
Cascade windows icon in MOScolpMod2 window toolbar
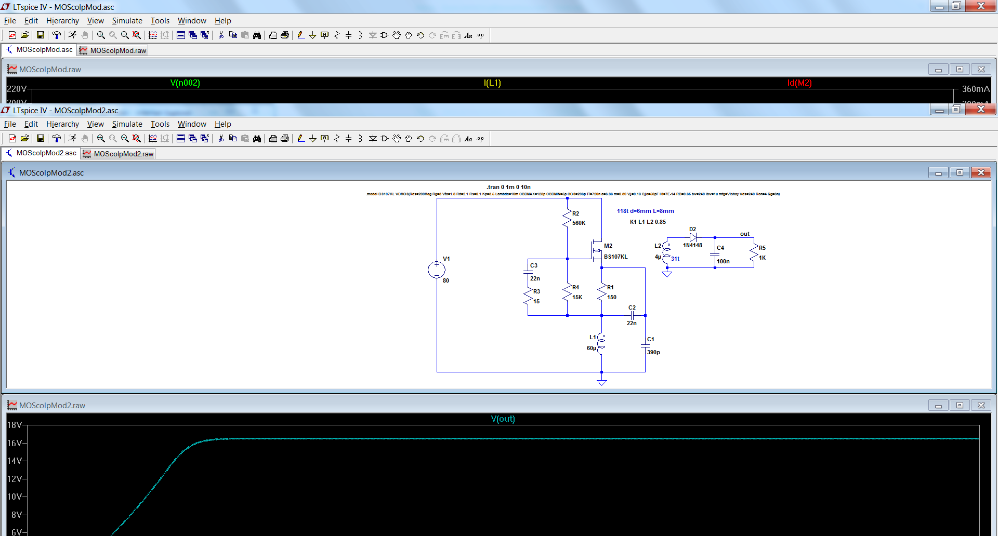193,139
